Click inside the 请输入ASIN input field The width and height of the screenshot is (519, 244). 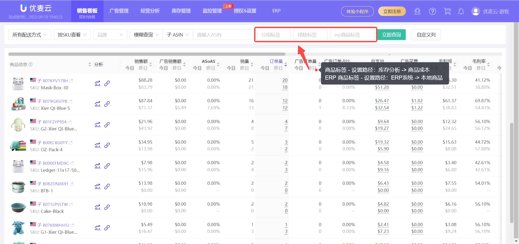point(222,35)
